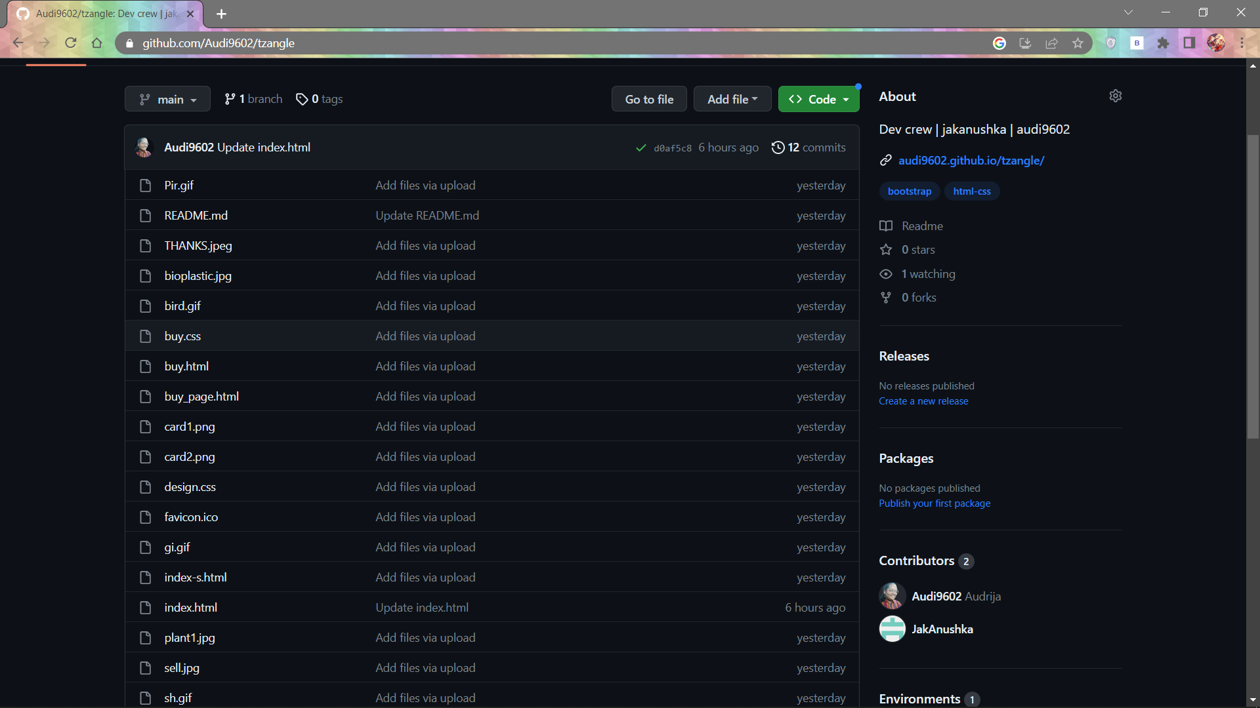Open repository About settings gear
The image size is (1260, 708).
[x=1115, y=96]
